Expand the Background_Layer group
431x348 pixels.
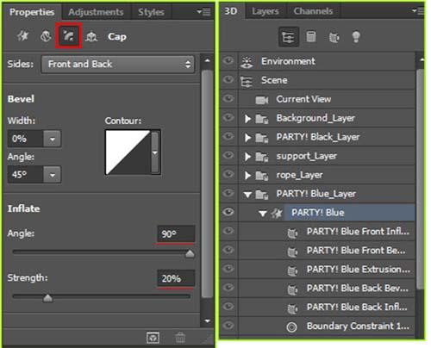click(x=247, y=119)
